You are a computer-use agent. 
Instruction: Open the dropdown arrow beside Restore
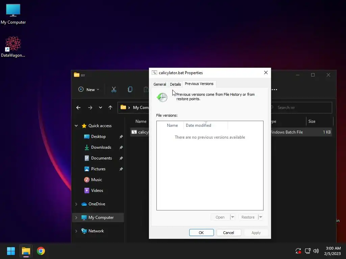pyautogui.click(x=261, y=217)
